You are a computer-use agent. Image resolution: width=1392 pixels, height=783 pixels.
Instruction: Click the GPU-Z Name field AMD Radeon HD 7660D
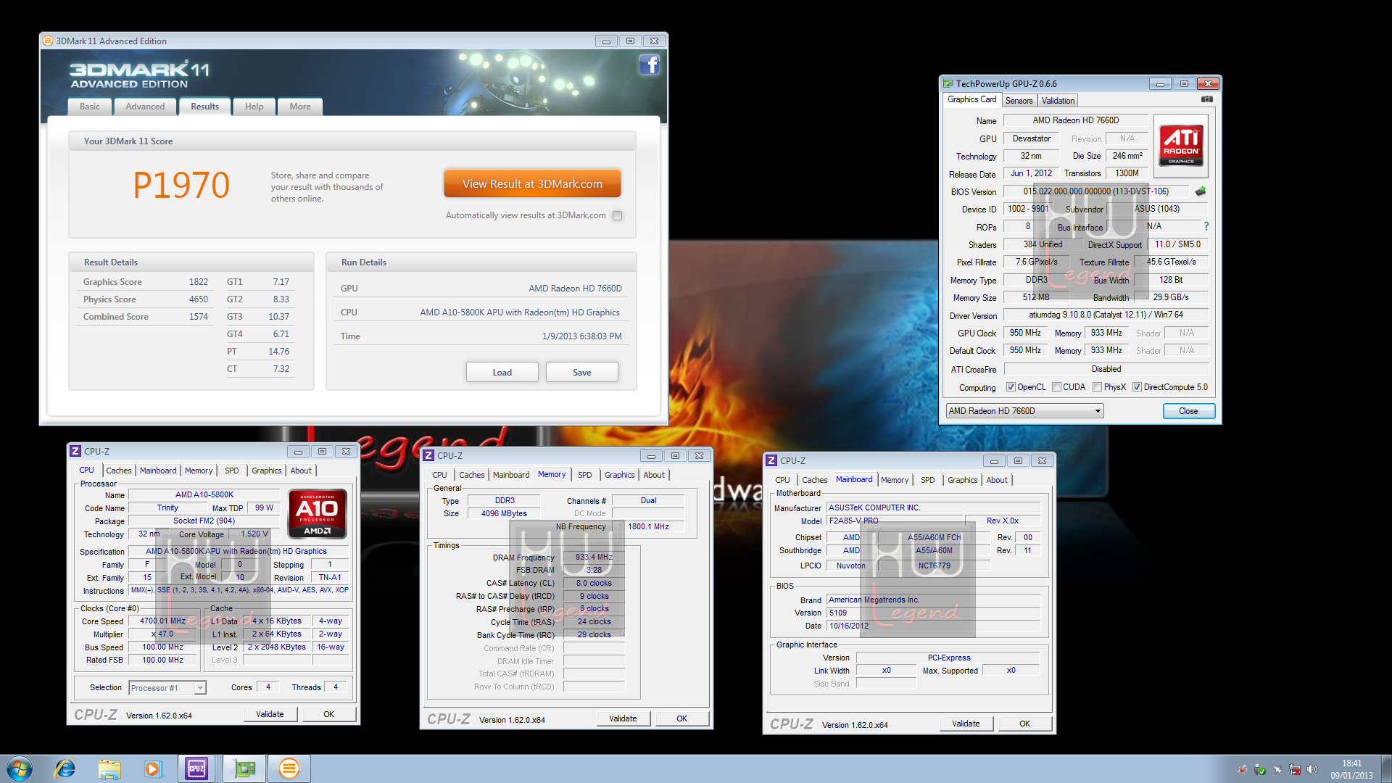[x=1076, y=120]
